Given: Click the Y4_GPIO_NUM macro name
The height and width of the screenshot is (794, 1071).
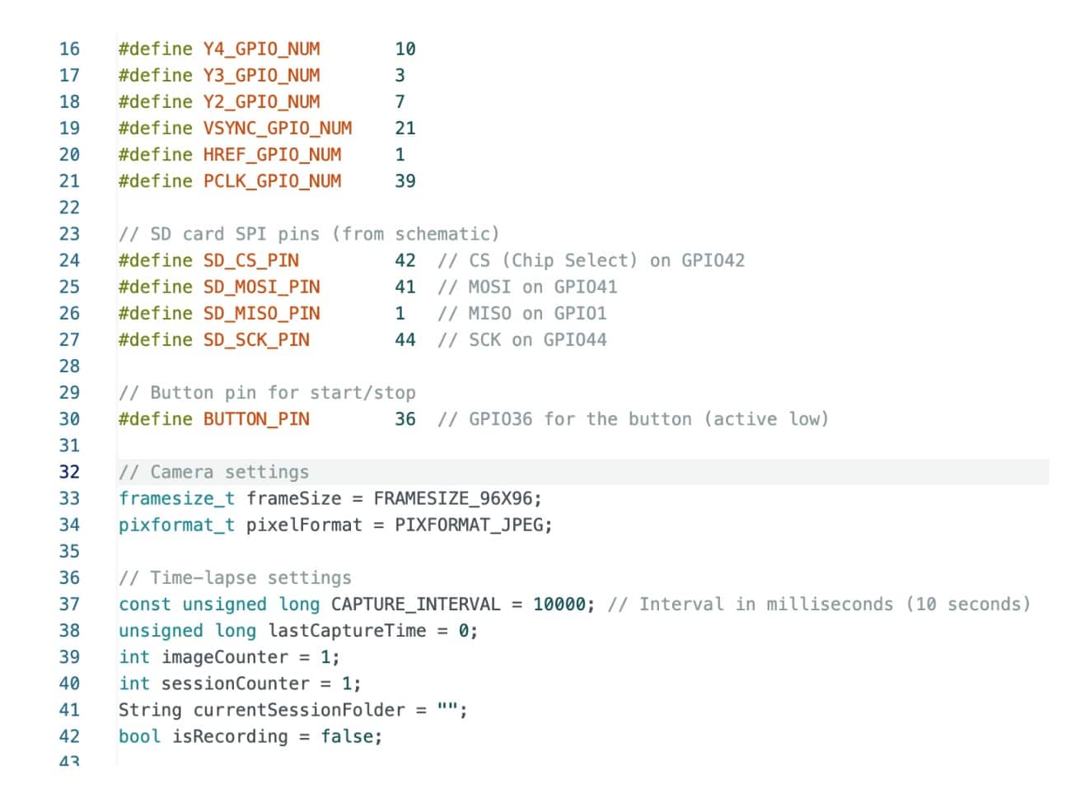Looking at the screenshot, I should click(x=261, y=49).
